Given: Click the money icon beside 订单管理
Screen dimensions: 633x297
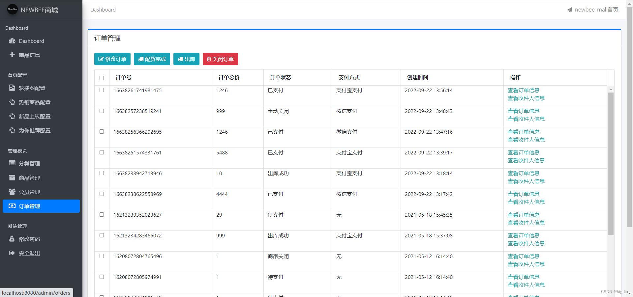Looking at the screenshot, I should tap(12, 206).
